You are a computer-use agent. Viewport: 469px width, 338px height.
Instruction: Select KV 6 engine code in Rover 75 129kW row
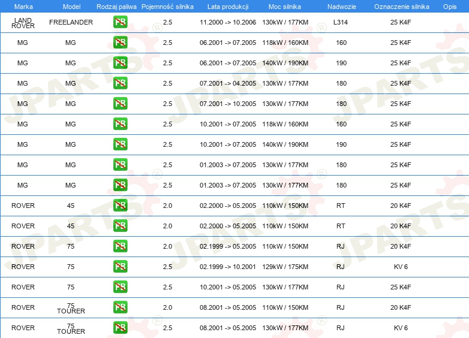point(401,267)
